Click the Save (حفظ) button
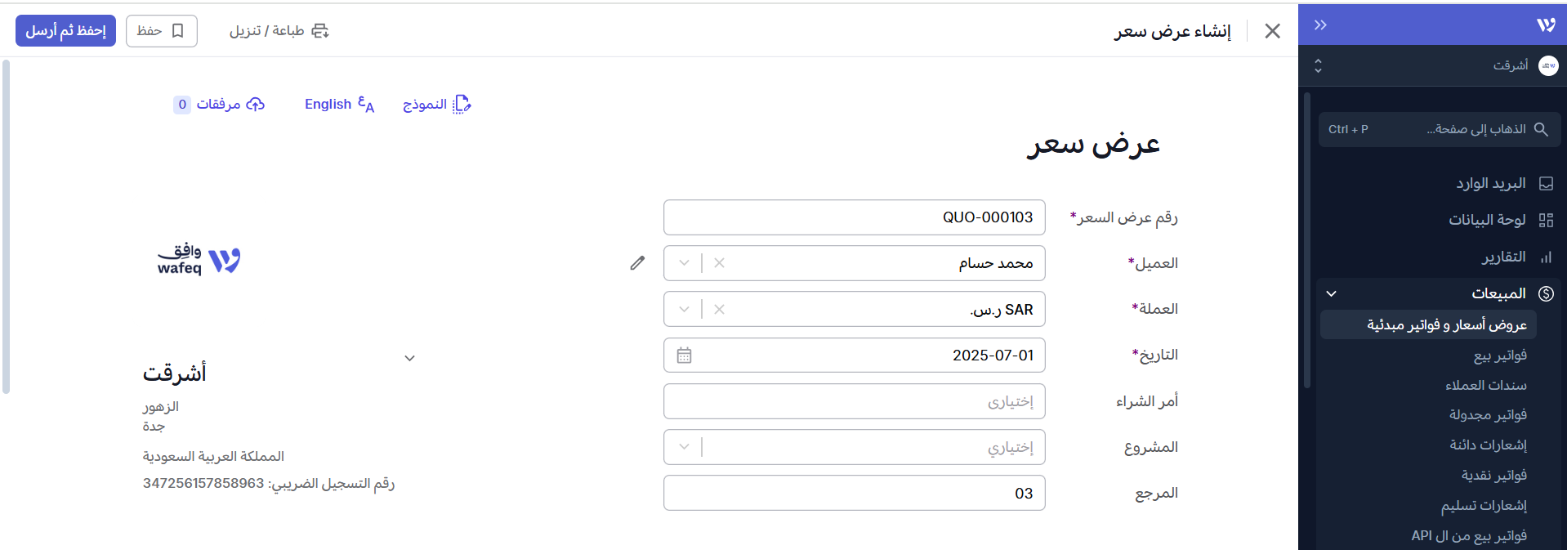Viewport: 1567px width, 550px height. pyautogui.click(x=161, y=31)
